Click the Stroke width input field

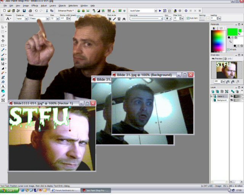pyautogui.click(x=64, y=18)
